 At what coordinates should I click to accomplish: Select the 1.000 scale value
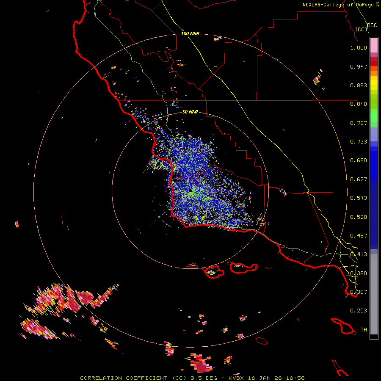(x=359, y=47)
